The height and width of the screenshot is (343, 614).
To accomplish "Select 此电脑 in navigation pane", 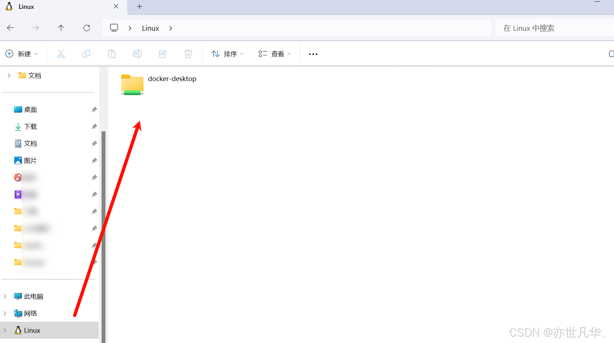I will [29, 296].
